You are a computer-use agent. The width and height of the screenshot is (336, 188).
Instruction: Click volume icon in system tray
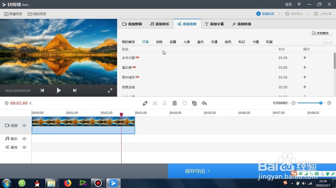pyautogui.click(x=304, y=183)
